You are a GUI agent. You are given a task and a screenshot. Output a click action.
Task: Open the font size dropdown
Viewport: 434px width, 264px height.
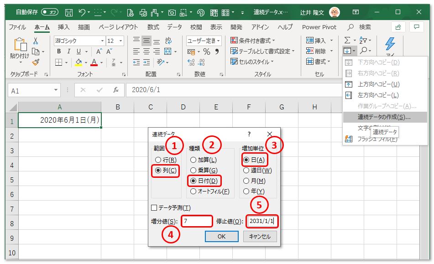tap(121, 41)
